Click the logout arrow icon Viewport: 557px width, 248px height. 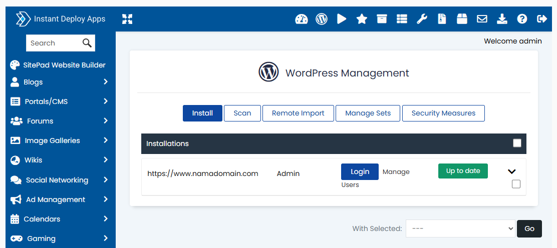click(x=542, y=19)
